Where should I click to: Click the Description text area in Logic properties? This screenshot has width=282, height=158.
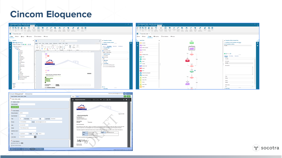point(239,71)
